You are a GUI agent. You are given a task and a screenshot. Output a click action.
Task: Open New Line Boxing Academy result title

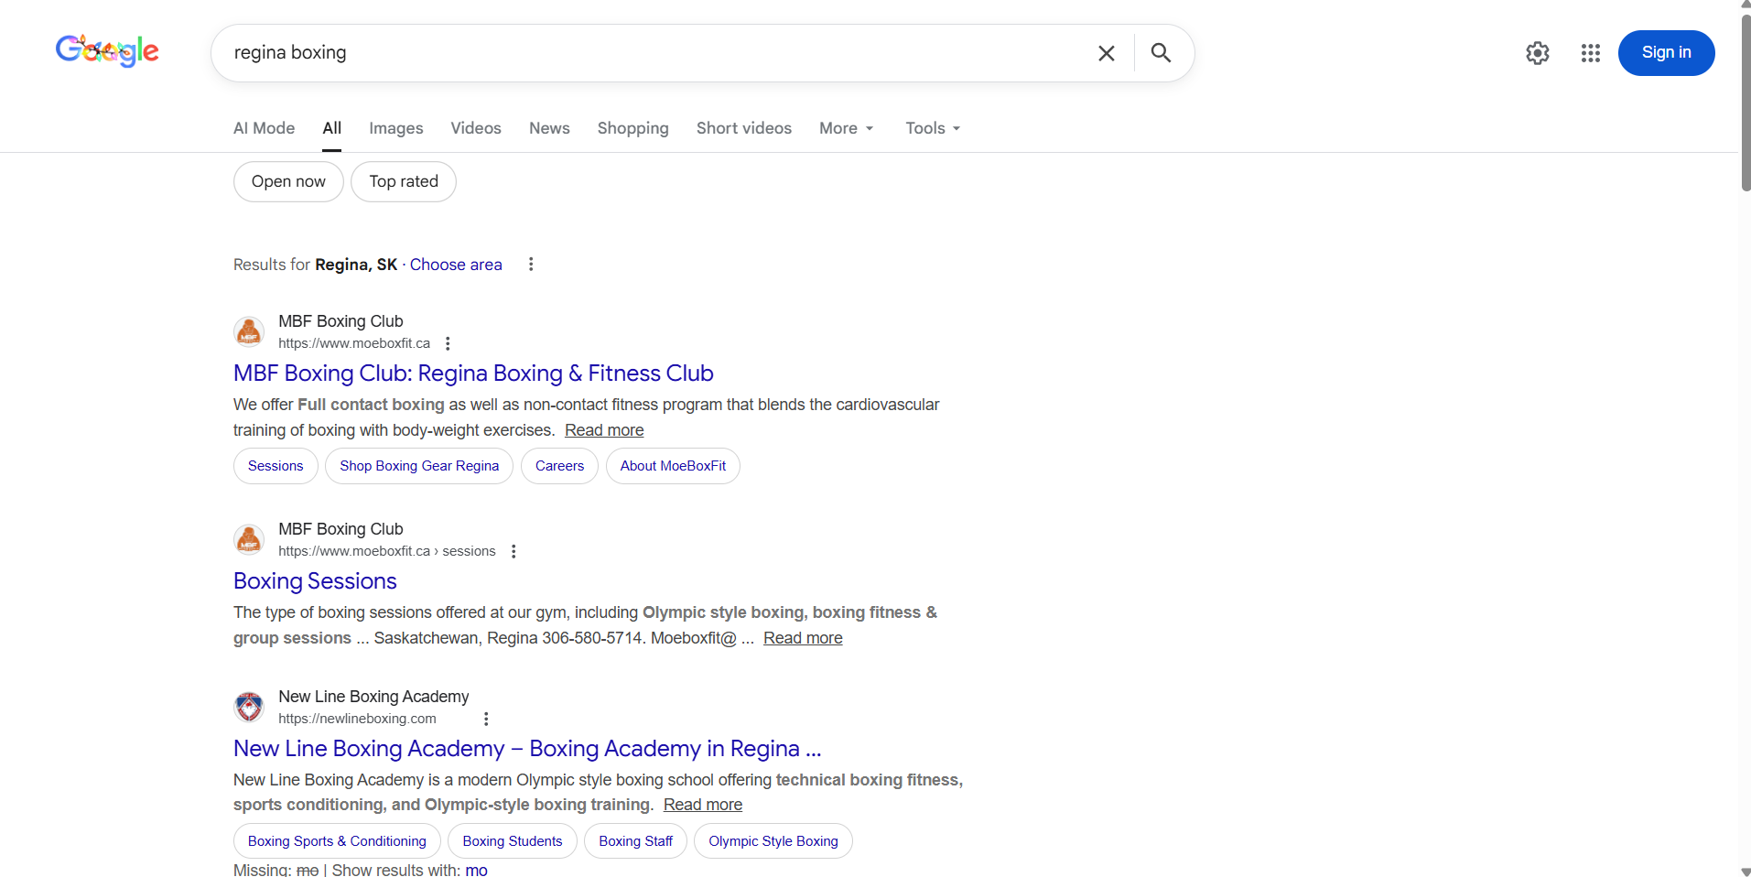click(527, 749)
